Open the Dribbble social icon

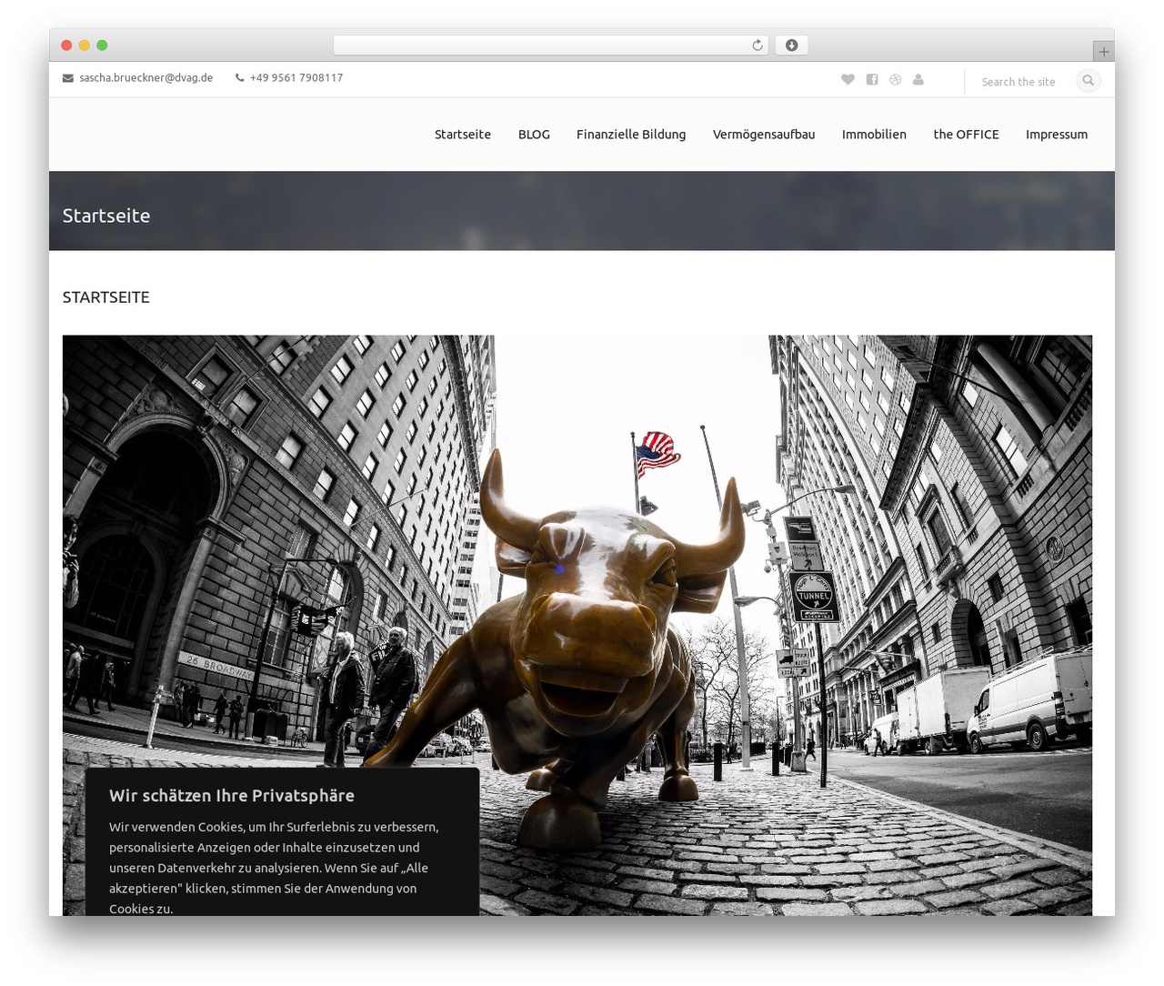pyautogui.click(x=896, y=79)
